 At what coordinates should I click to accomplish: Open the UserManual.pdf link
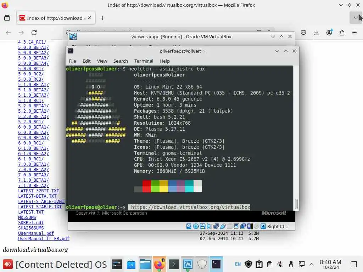coord(36,233)
